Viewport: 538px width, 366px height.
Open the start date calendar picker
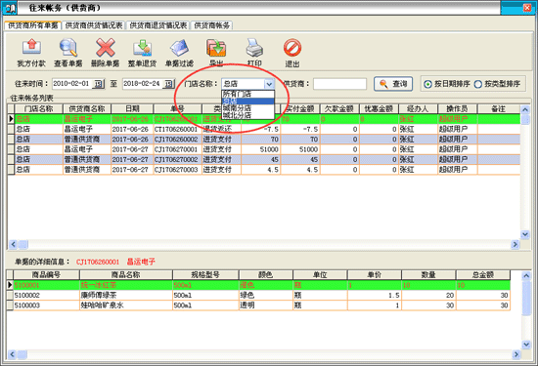click(99, 84)
